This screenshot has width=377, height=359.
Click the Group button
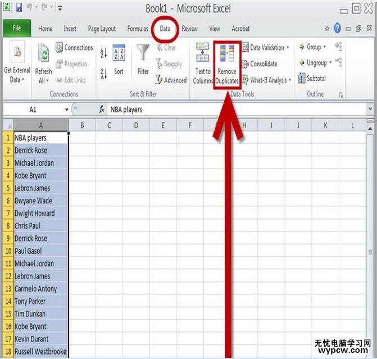[310, 47]
